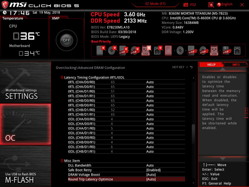Select the legacy network boot icon without U badge
This screenshot has width=249, height=187.
pyautogui.click(x=237, y=51)
